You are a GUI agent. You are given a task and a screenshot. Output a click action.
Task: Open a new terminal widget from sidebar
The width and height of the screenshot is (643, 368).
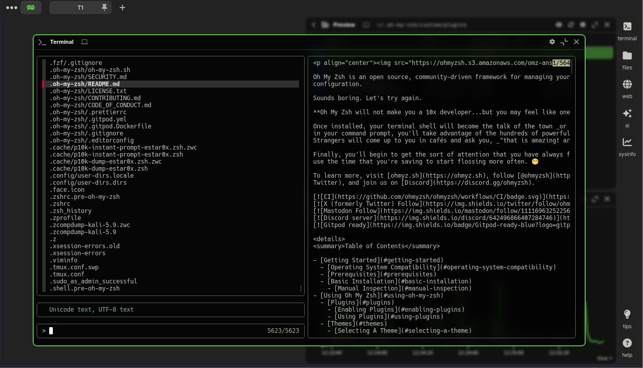(x=627, y=31)
